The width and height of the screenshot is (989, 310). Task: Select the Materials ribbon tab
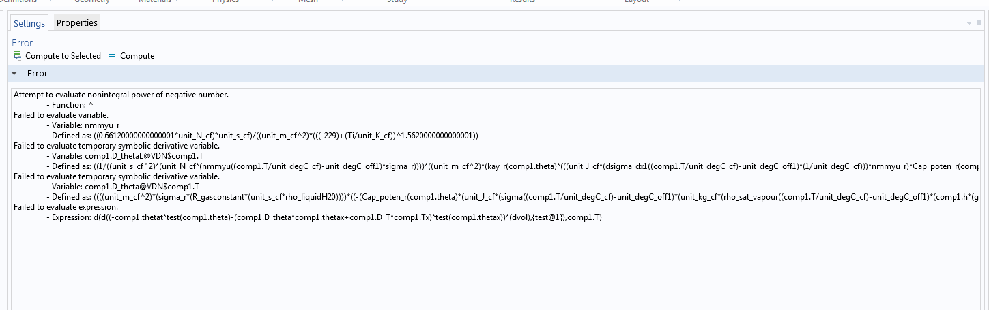155,1
